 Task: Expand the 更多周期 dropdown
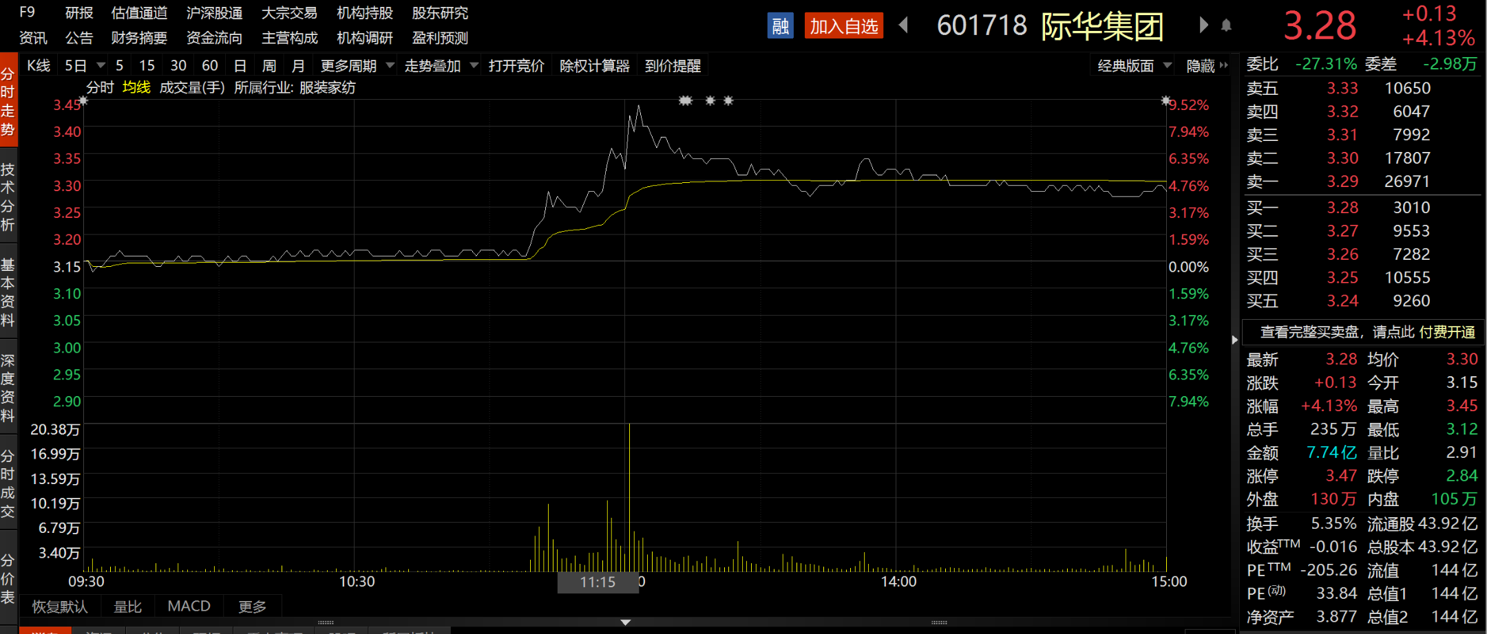click(x=390, y=65)
